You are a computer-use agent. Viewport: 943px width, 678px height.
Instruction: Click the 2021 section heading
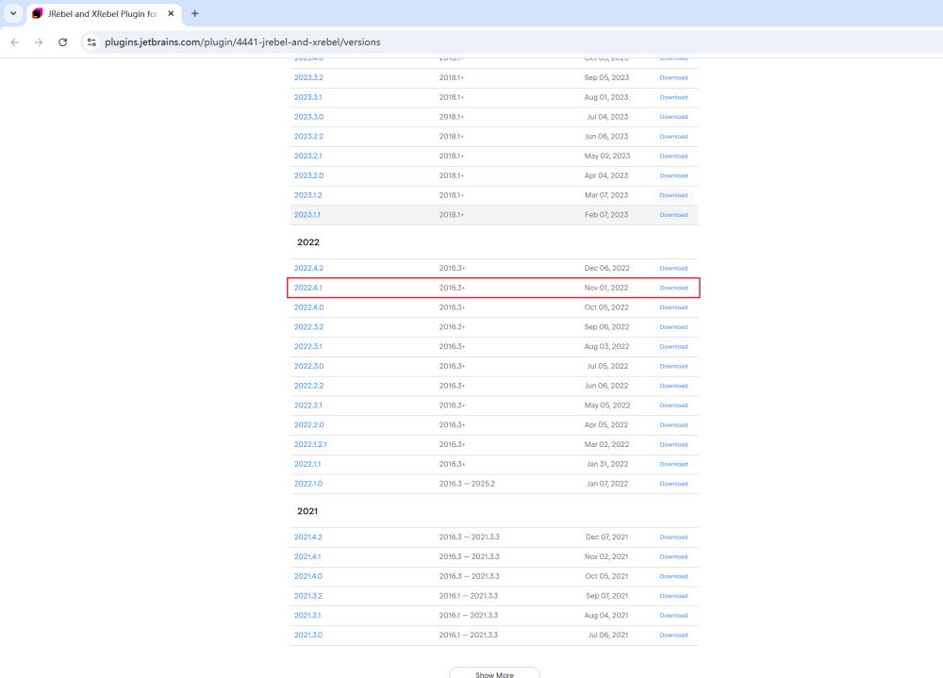(x=307, y=511)
